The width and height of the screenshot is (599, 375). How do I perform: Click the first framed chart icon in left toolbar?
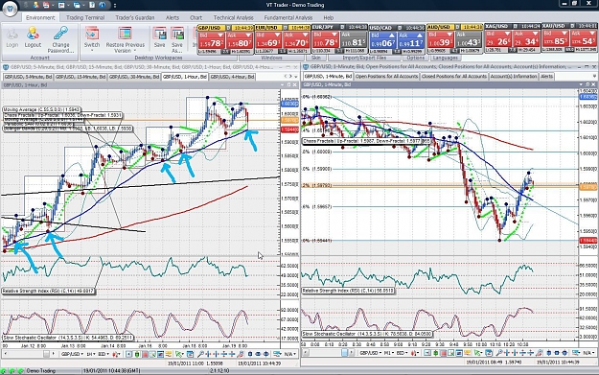[128, 354]
